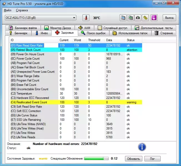Viewport: 181px width, 166px height.
Task: Click the HD Tune title bar app icon
Action: coord(4,4)
